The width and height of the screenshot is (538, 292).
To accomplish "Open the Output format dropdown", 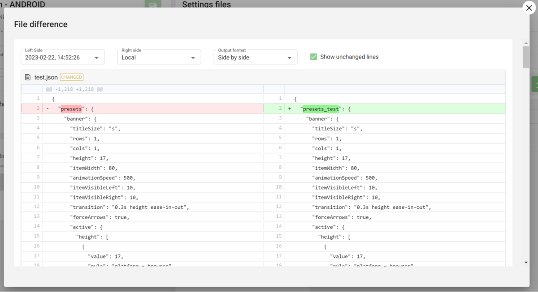I will [256, 57].
